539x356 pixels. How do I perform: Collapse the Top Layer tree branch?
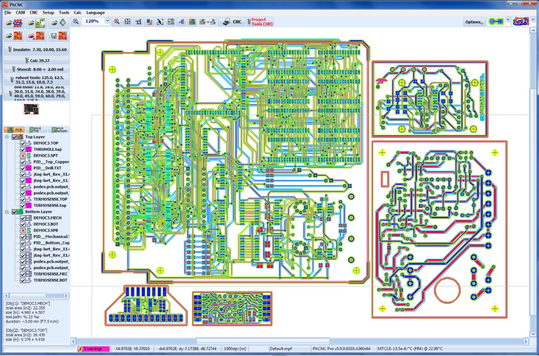tap(7, 137)
